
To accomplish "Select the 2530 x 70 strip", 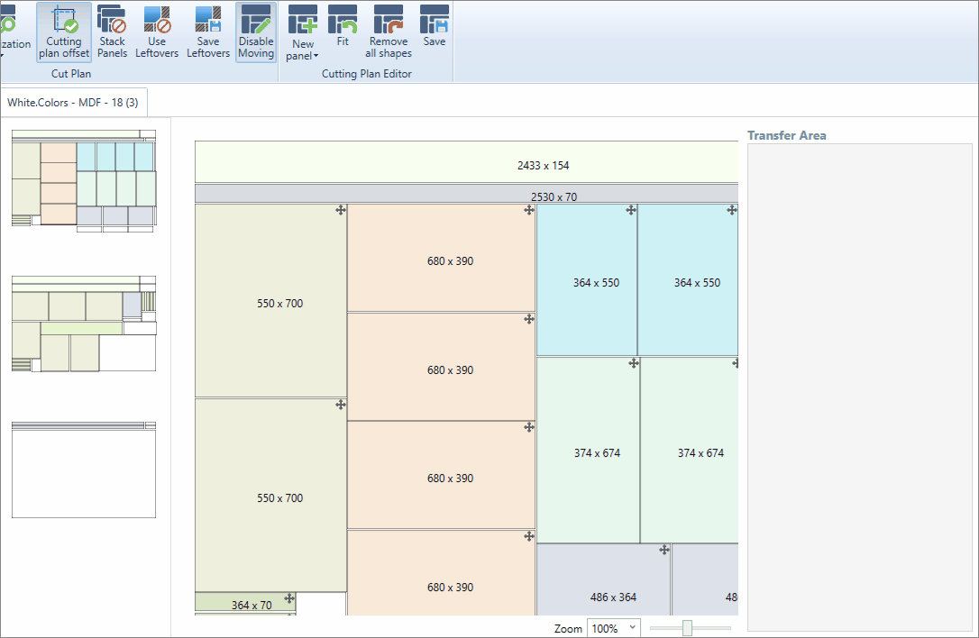I will (466, 194).
